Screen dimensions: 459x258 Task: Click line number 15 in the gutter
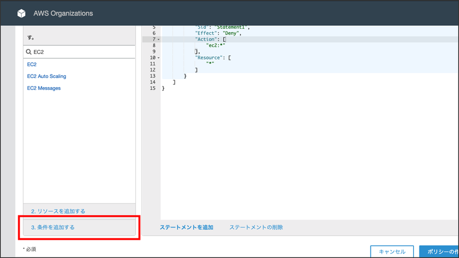point(153,88)
